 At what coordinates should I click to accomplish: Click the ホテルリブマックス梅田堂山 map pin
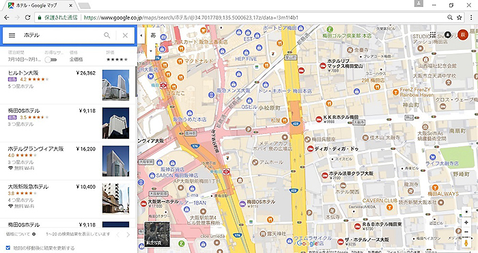(322, 66)
